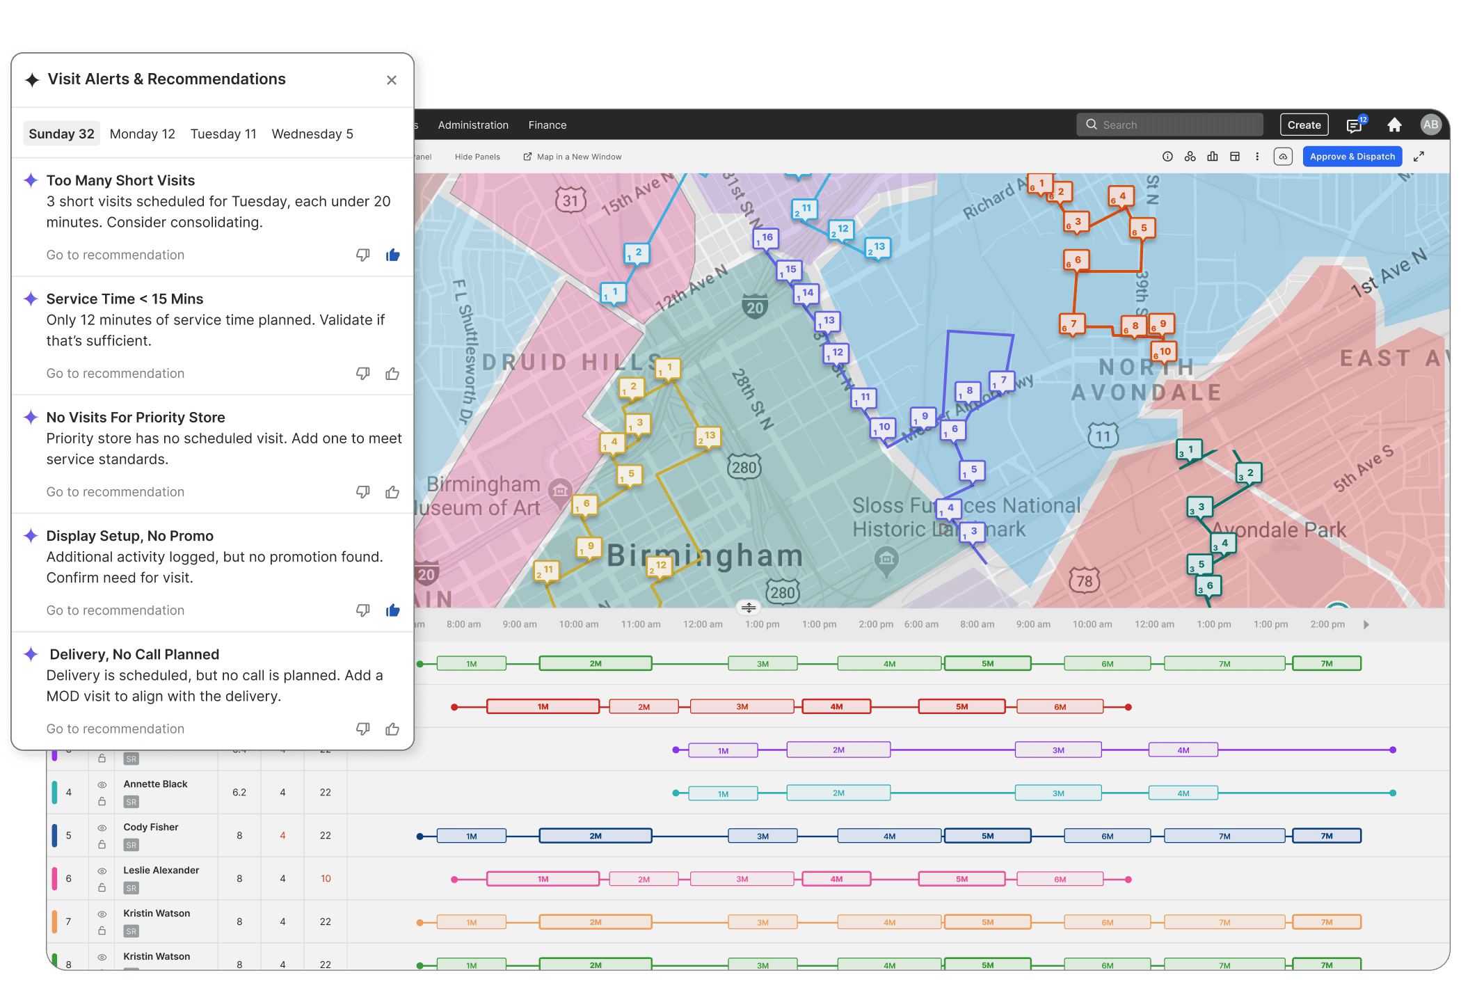Thumbs down the Too Many Short Visits alert

pos(362,255)
